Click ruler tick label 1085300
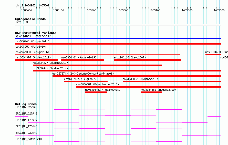The image size is (228, 145). pos(123,10)
